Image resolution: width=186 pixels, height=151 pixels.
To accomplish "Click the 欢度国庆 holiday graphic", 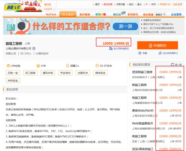I will click(x=32, y=6).
